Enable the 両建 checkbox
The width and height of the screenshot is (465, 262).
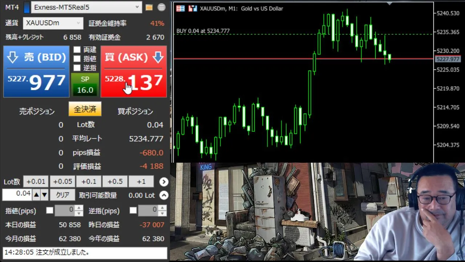pos(77,50)
